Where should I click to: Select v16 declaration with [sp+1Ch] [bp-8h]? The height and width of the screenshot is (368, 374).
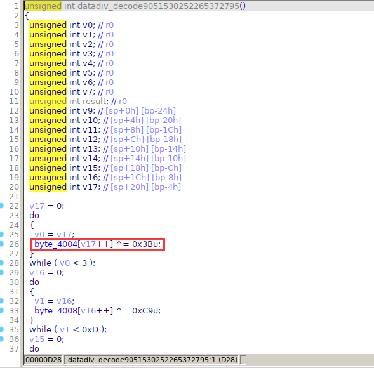105,178
